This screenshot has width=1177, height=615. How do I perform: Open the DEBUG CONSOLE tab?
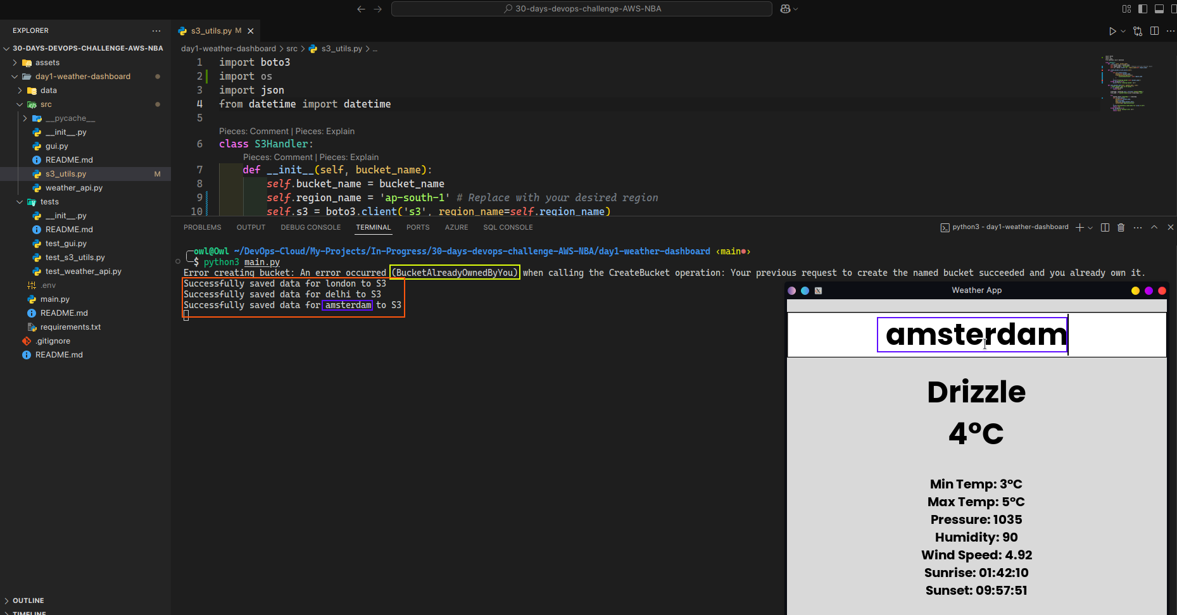point(310,227)
